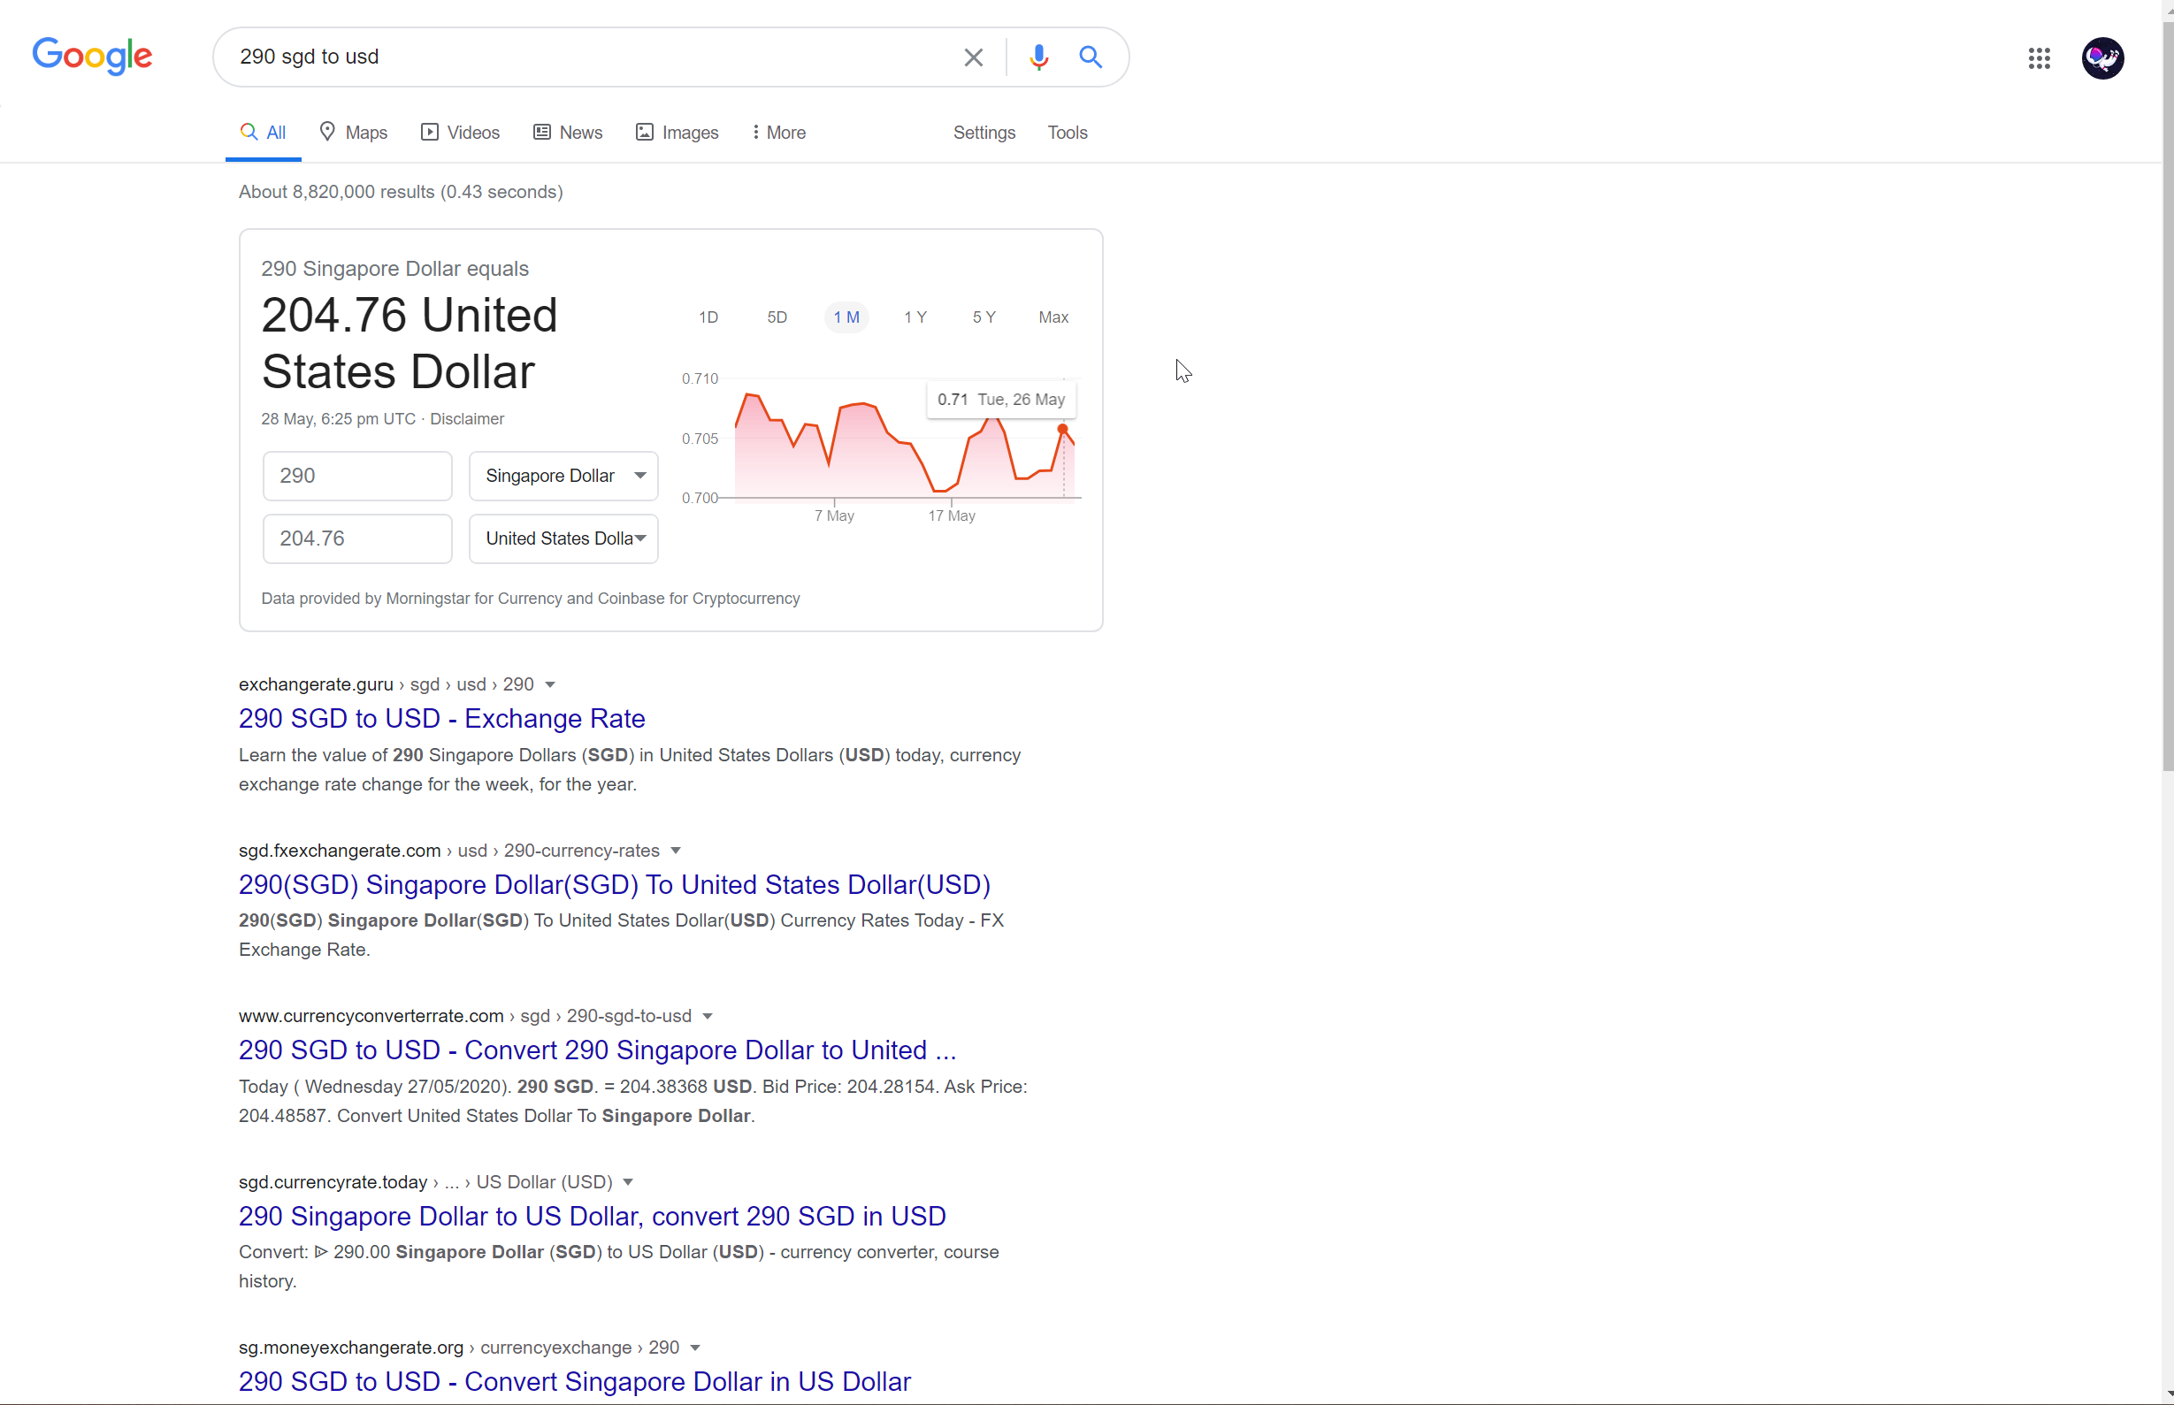Start voice search with microphone
This screenshot has width=2174, height=1405.
(x=1038, y=57)
